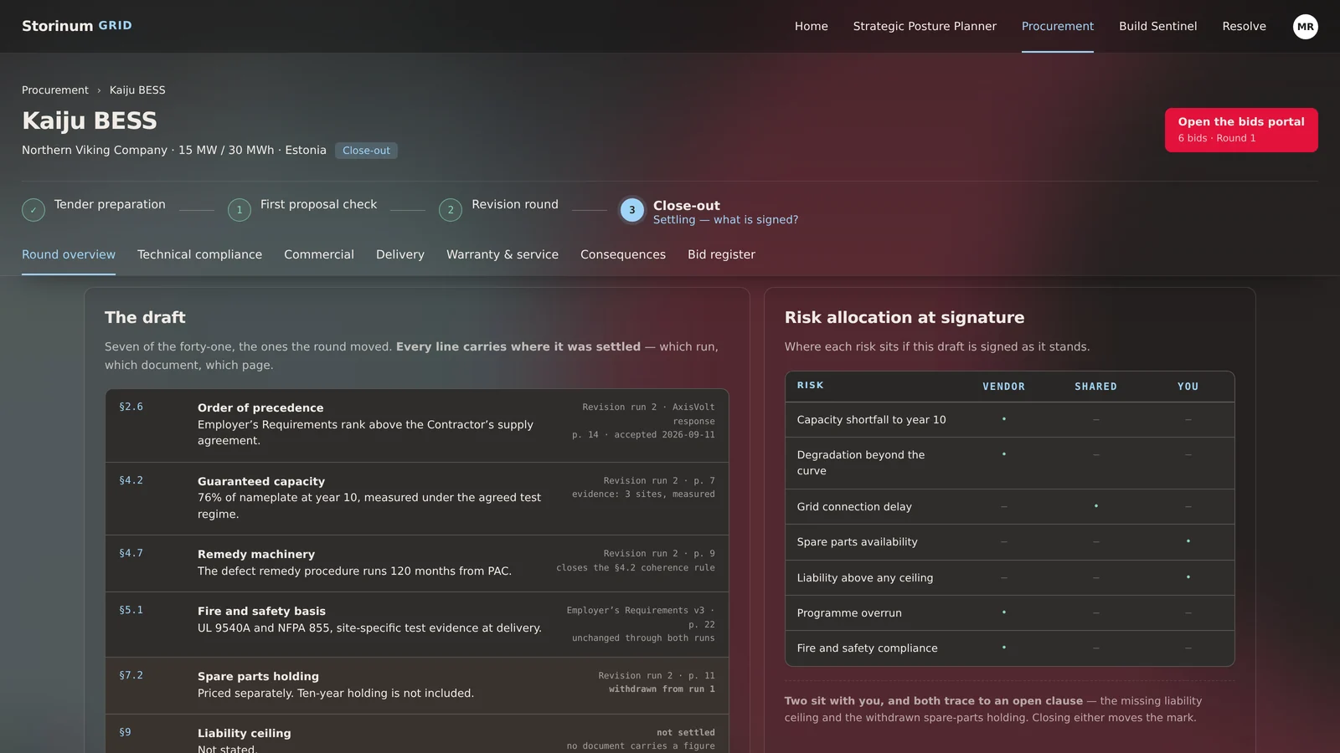Open the bids portal button
1340x753 pixels.
tap(1241, 130)
